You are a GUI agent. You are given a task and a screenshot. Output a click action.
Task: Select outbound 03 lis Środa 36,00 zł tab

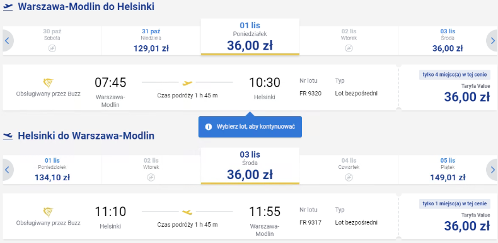[448, 41]
